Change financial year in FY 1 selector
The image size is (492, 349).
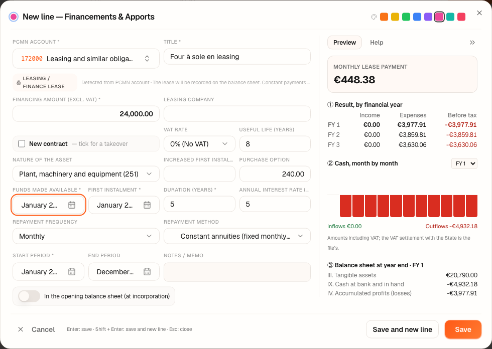[x=464, y=163]
